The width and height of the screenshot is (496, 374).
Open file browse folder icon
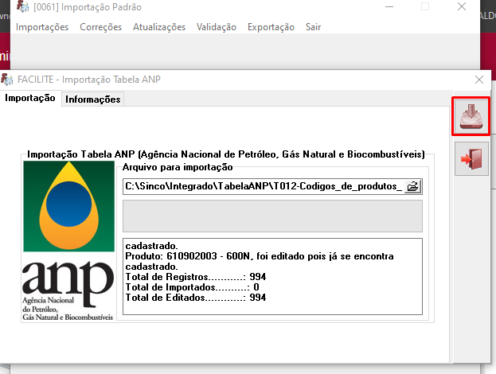(x=413, y=186)
